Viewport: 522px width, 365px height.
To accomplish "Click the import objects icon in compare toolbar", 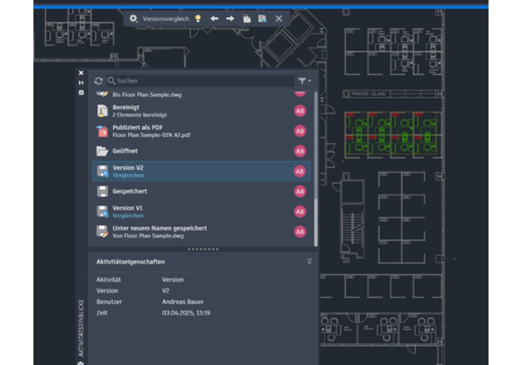I will [x=246, y=18].
